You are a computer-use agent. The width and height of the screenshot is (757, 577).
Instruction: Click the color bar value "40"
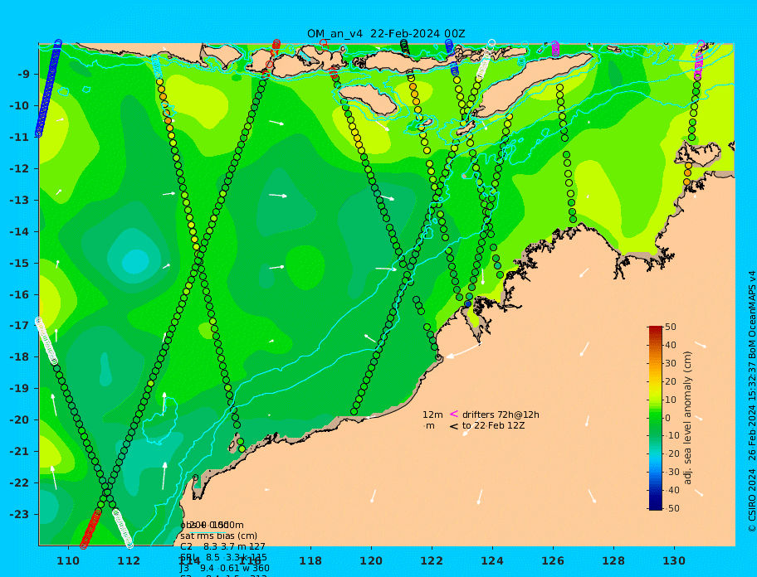click(x=671, y=345)
